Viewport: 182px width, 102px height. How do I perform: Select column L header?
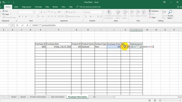point(136,30)
